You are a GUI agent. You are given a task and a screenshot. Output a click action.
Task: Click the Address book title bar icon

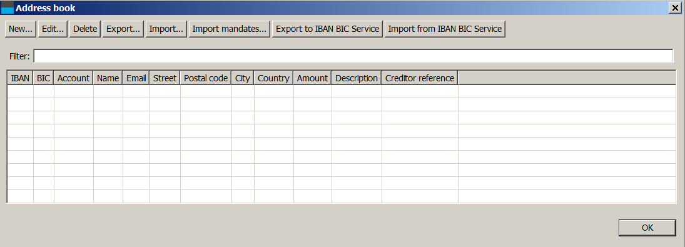pos(8,8)
